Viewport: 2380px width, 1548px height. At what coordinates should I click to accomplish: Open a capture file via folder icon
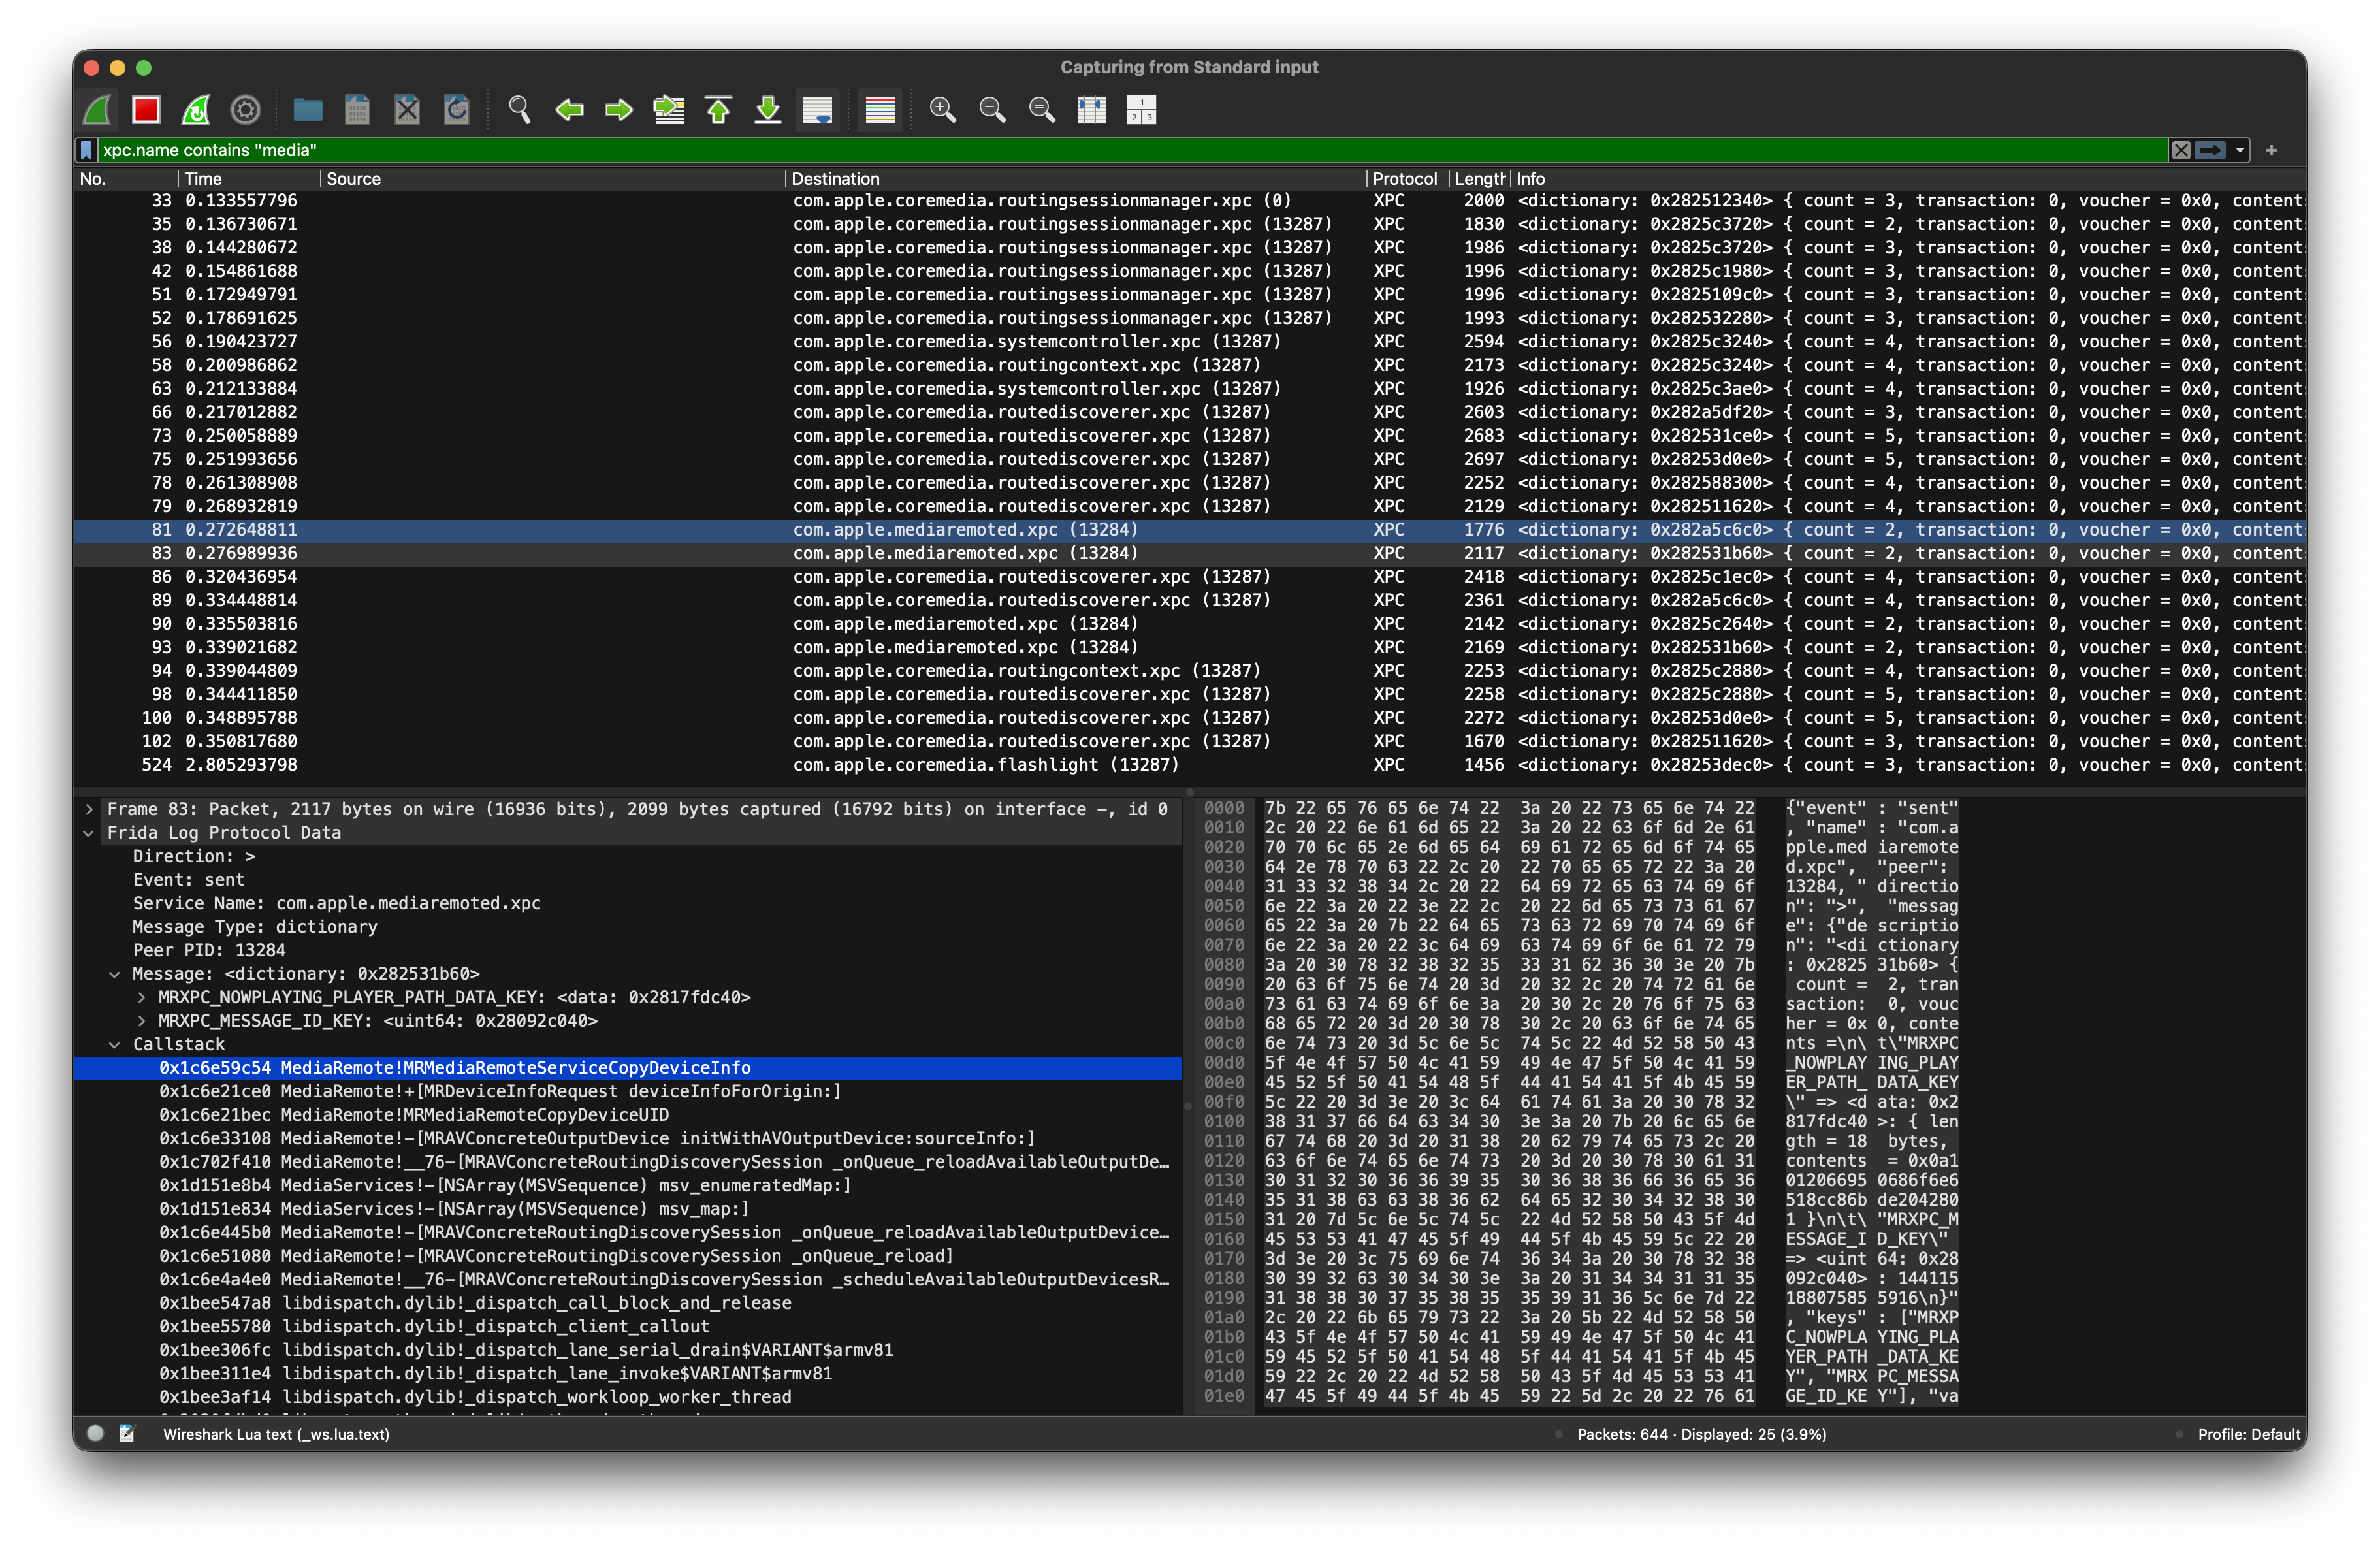tap(307, 109)
